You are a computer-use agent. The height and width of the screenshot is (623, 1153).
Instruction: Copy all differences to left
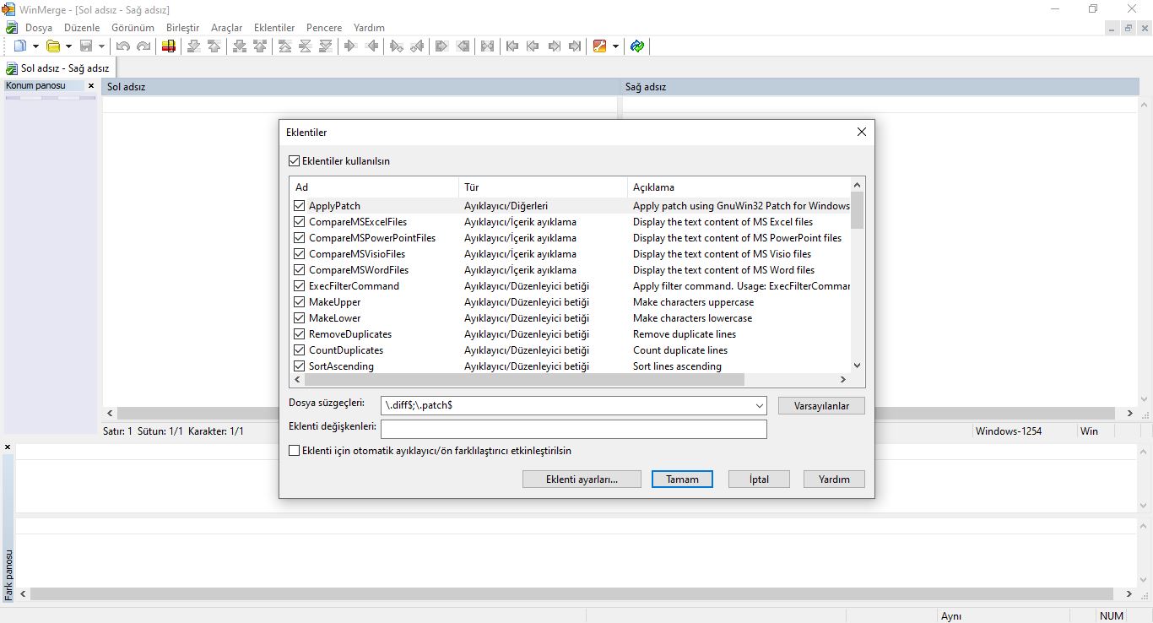463,46
